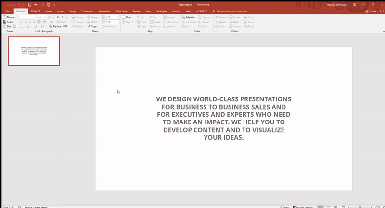Open the Theme dropdown
This screenshot has width=385, height=208.
10,17
